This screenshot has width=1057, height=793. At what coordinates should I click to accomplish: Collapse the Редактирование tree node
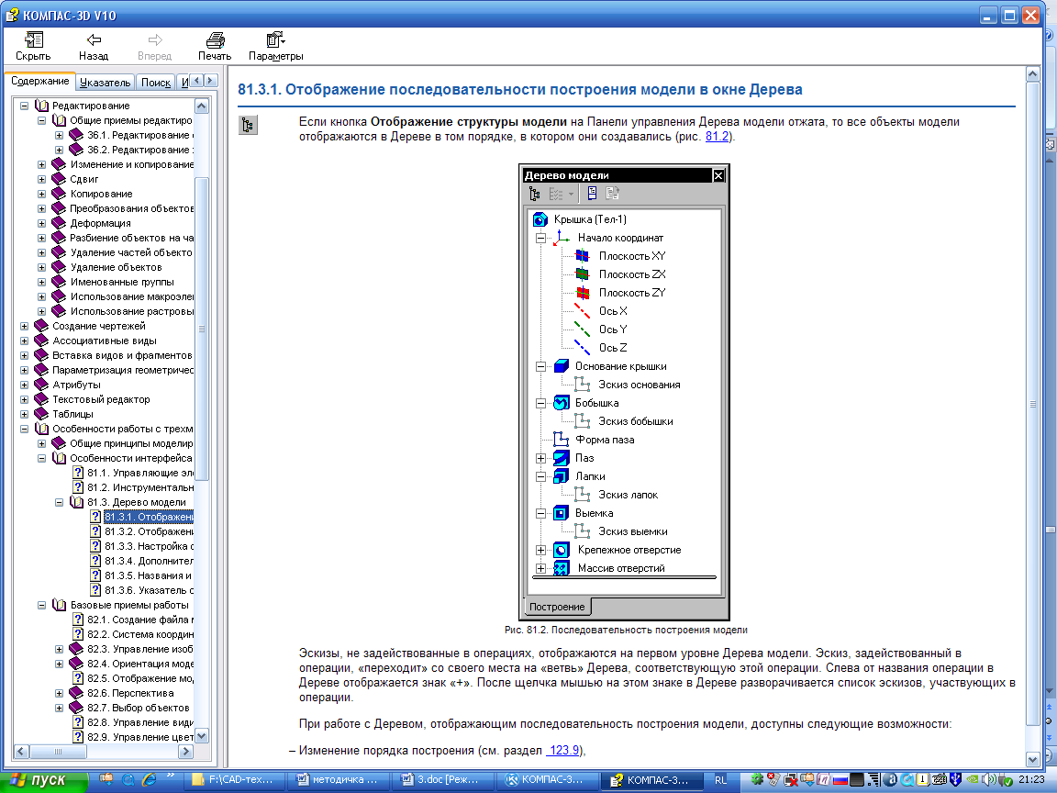click(x=24, y=106)
